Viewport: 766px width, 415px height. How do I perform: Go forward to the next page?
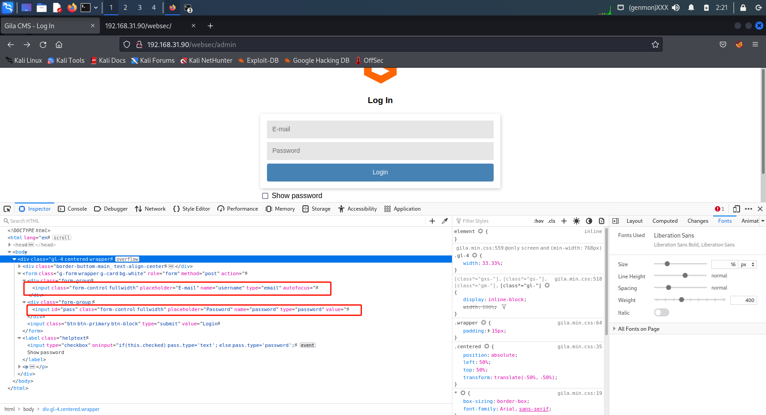click(27, 44)
